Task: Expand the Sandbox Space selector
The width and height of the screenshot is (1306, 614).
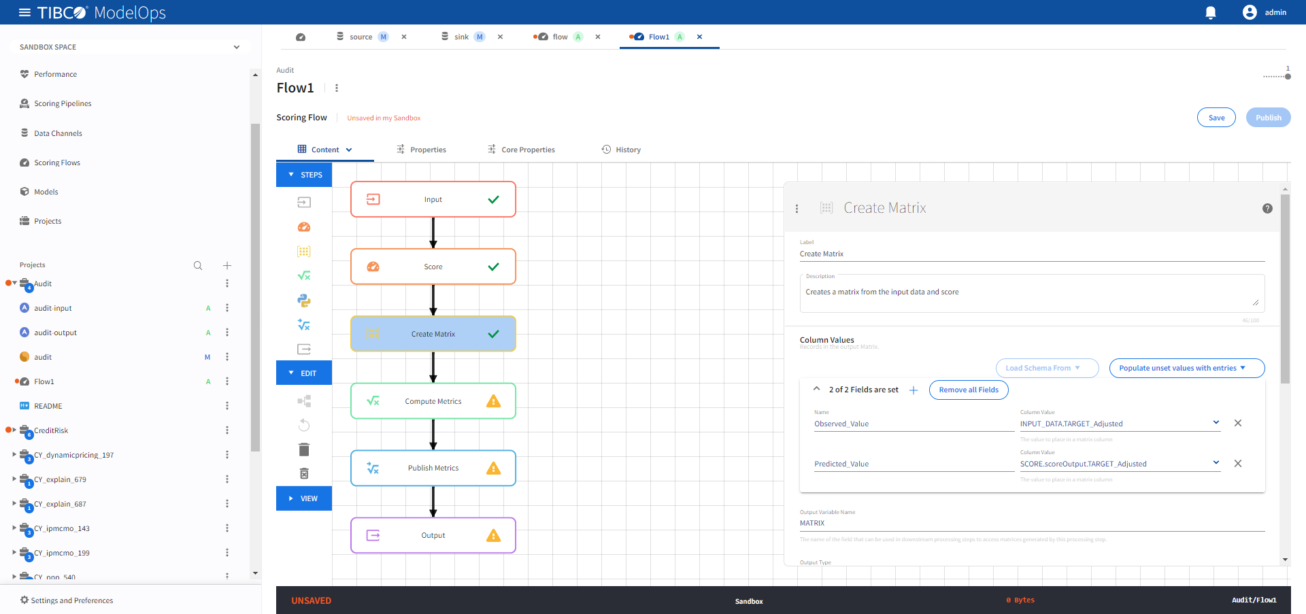Action: coord(237,47)
